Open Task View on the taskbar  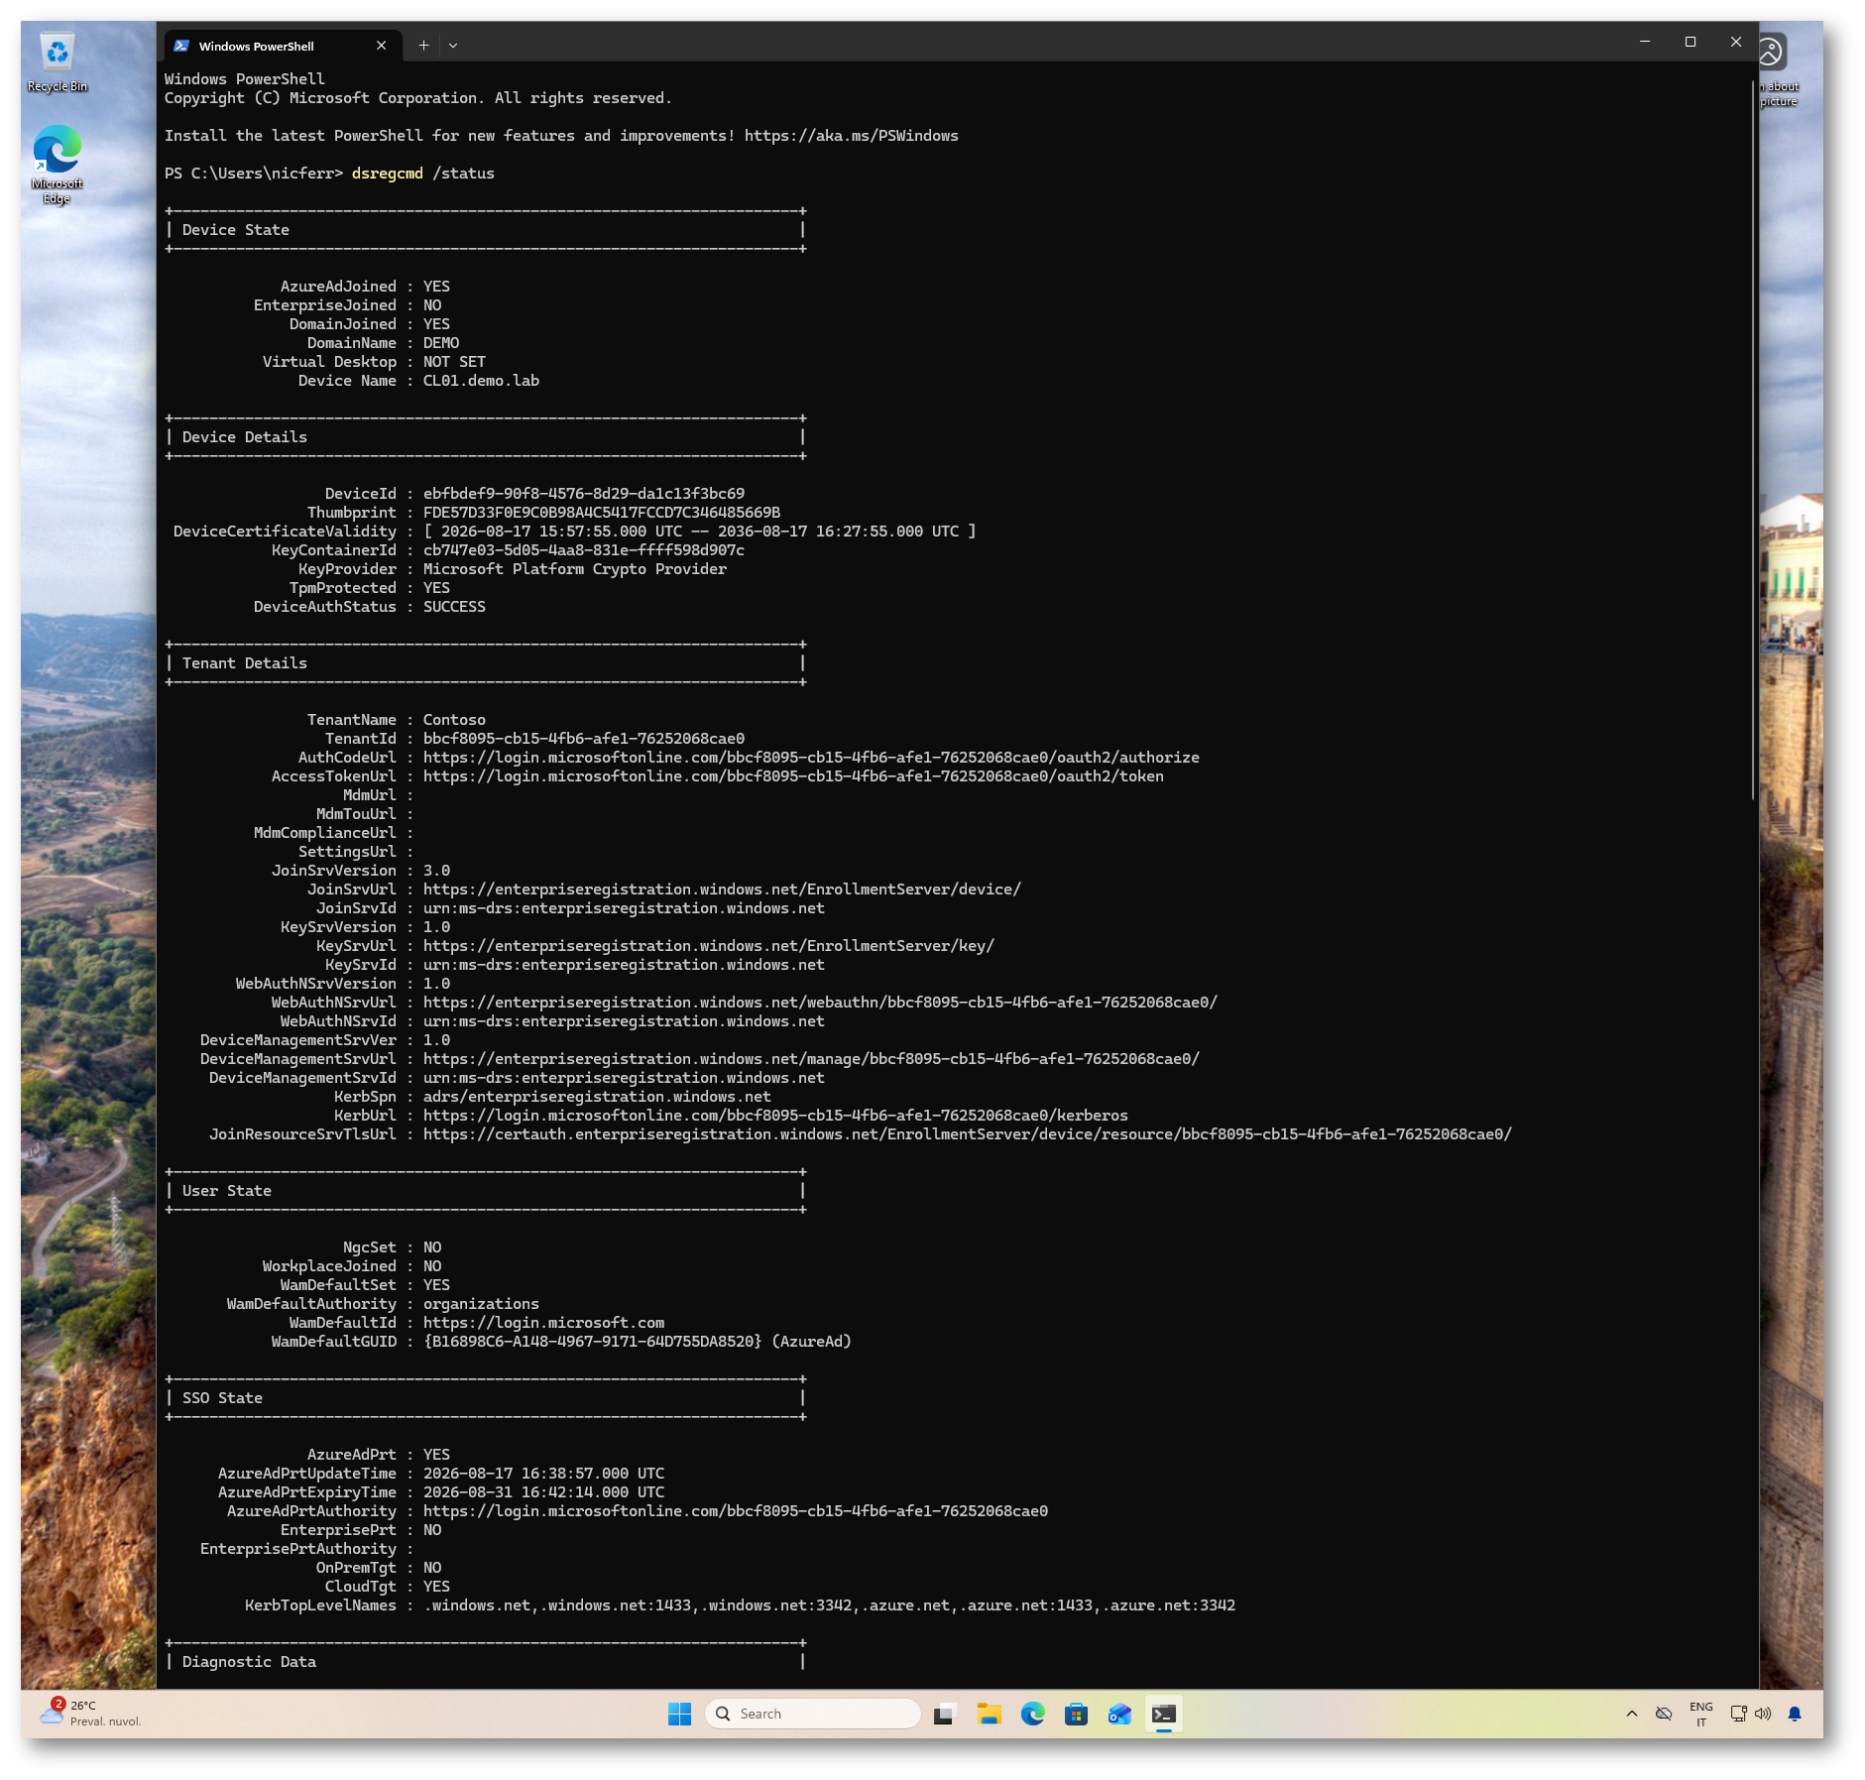(944, 1714)
